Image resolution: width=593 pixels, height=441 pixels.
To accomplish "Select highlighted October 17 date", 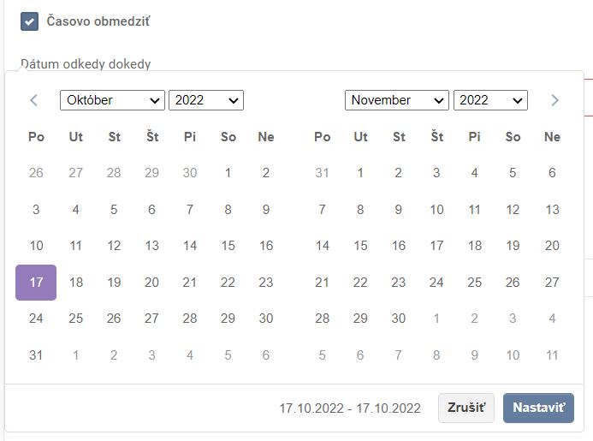I will (x=36, y=282).
